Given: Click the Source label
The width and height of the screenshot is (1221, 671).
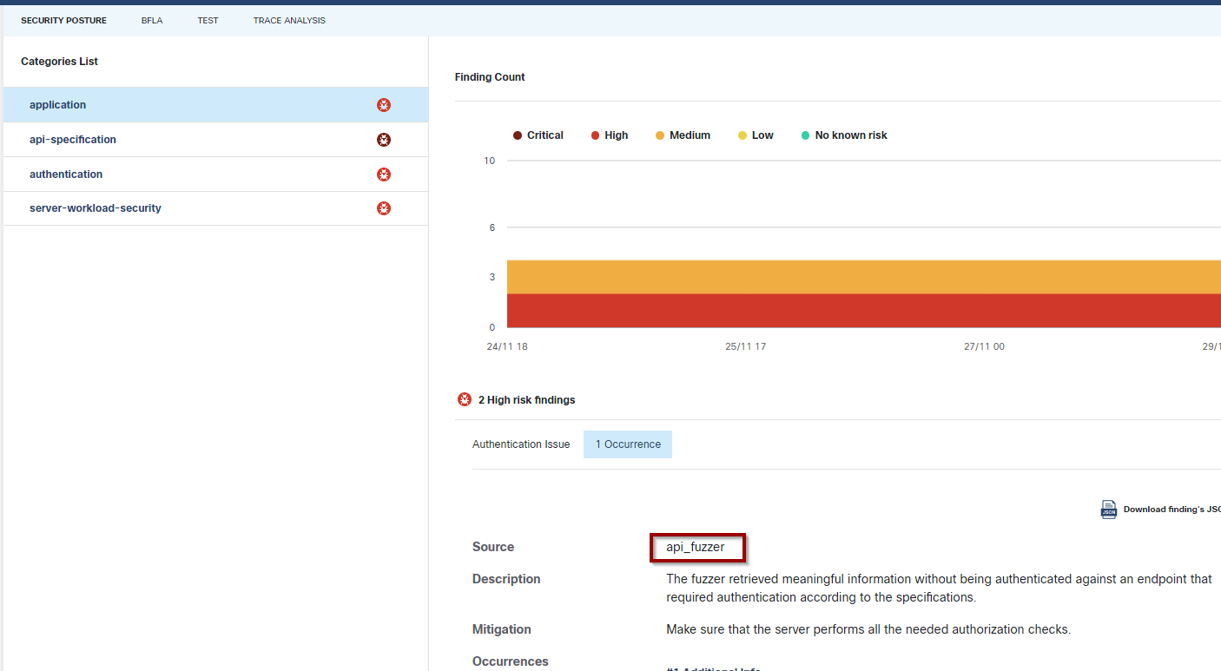Looking at the screenshot, I should 493,547.
